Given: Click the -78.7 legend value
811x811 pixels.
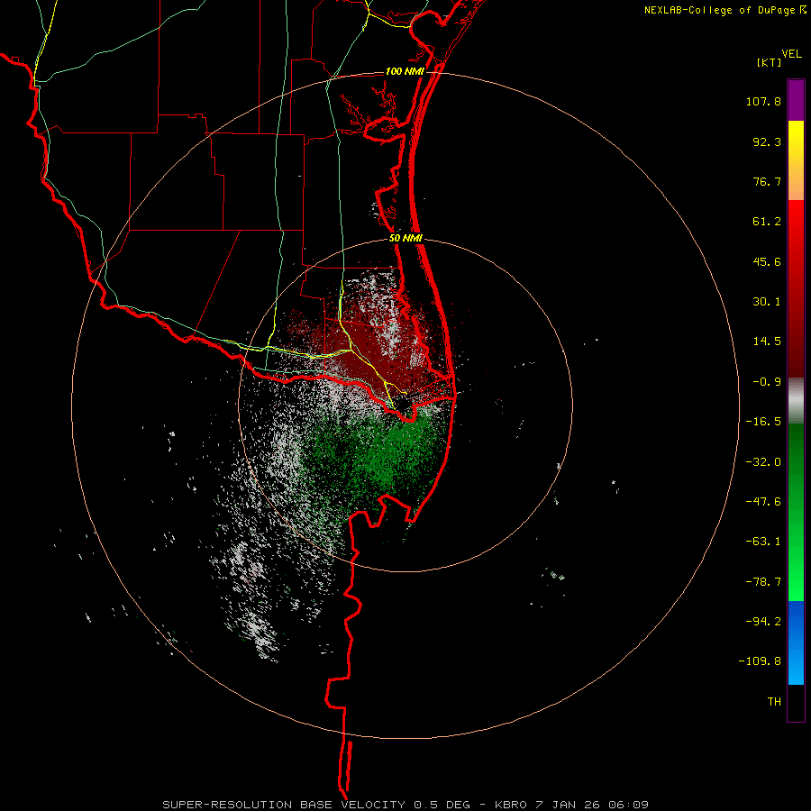Looking at the screenshot, I should coord(763,582).
